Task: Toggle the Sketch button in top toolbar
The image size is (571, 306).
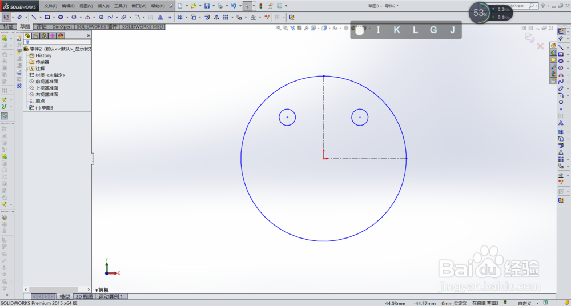Action: pos(6,17)
